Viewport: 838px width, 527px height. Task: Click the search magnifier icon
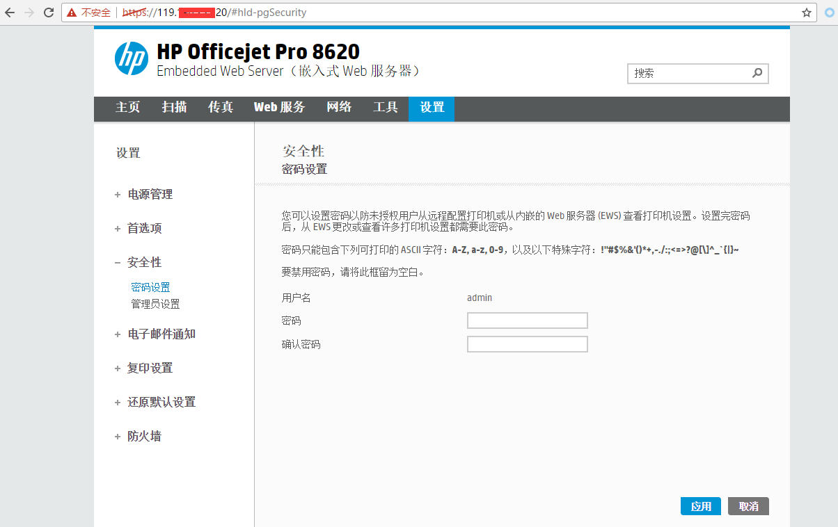click(757, 72)
